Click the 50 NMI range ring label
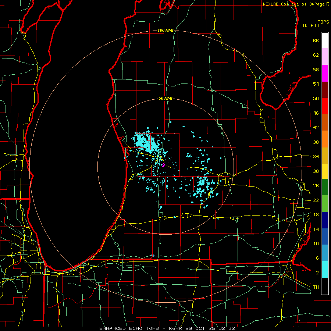Viewport: 331px width, 331px height. pyautogui.click(x=165, y=98)
